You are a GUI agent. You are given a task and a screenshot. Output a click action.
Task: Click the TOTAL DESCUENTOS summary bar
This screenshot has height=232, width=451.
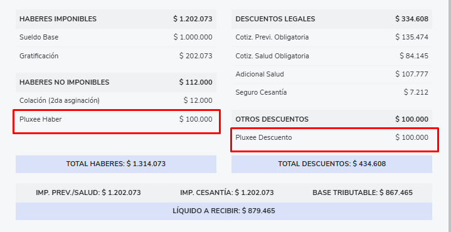332,164
